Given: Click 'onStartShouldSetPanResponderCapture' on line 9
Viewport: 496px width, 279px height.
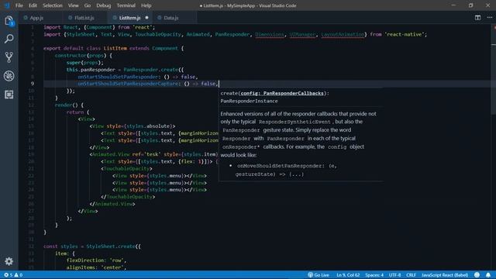Looking at the screenshot, I should point(128,84).
